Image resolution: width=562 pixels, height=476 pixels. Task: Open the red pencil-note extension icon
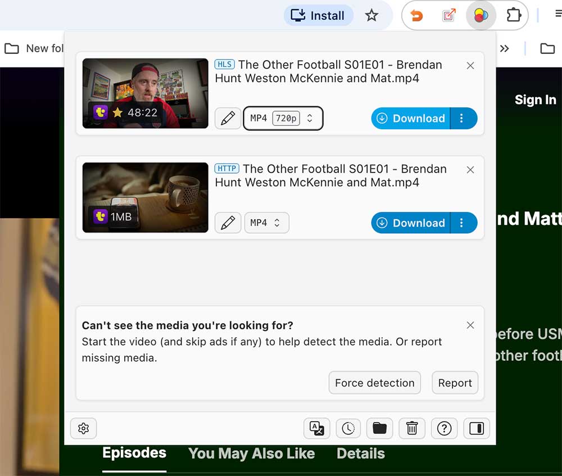448,15
